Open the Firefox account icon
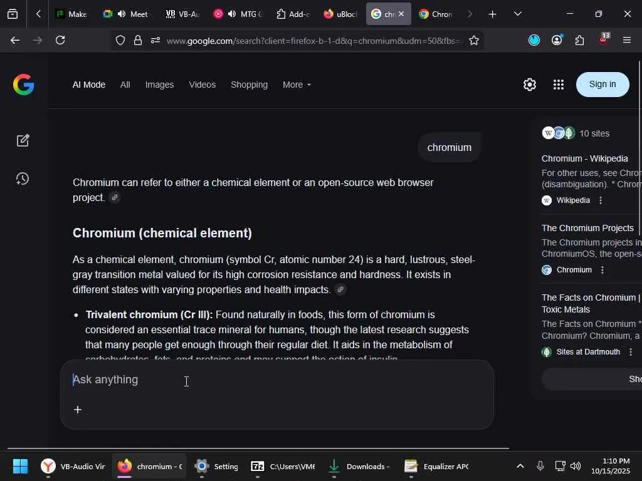 coord(557,40)
